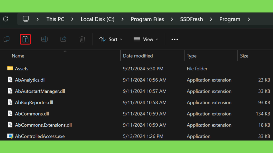Select the file AbAutostartManager.dll
This screenshot has height=153, width=273.
point(40,91)
